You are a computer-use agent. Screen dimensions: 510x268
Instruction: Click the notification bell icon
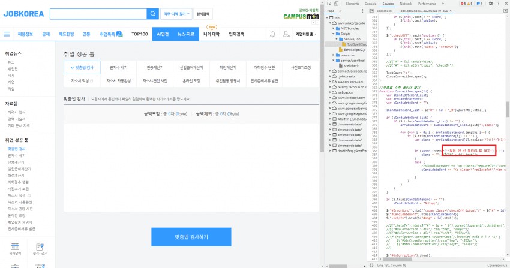click(273, 35)
